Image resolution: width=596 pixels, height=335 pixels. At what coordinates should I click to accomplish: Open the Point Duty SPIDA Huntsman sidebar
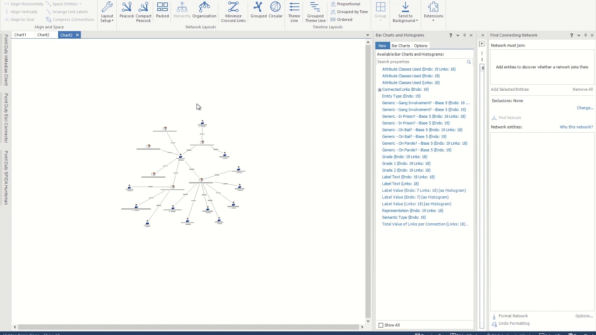pos(6,177)
